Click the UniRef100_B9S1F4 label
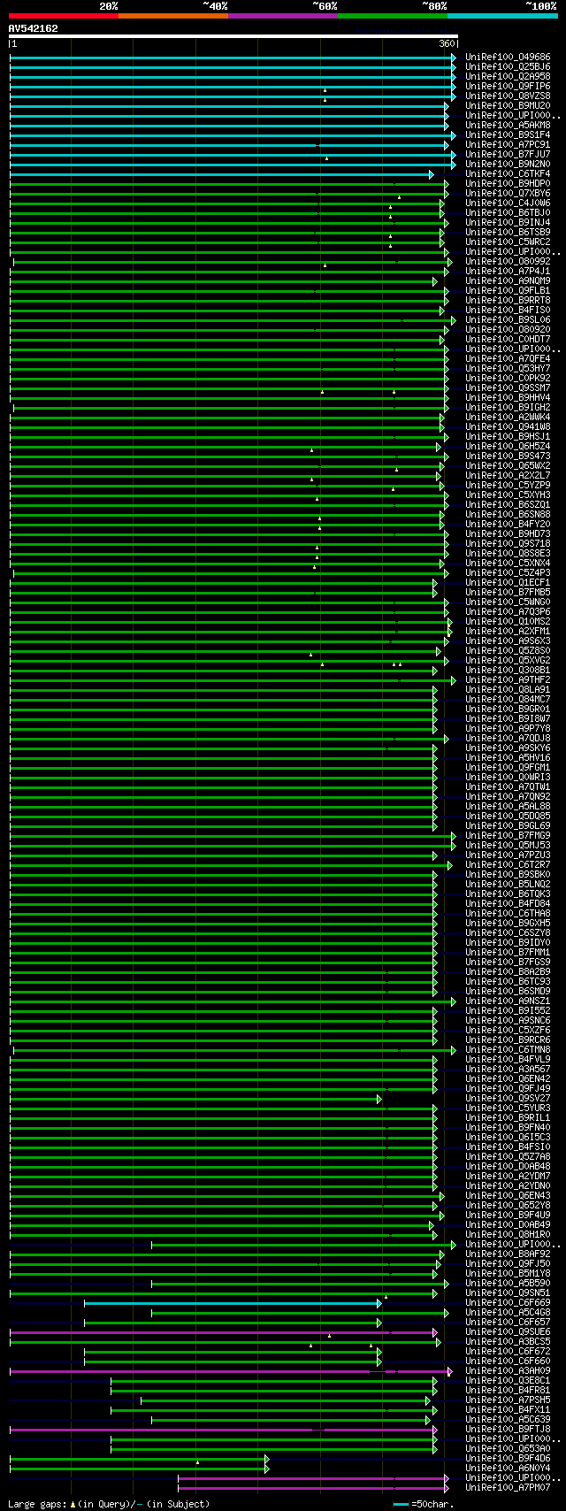Viewport: 566px width, 1511px height. point(508,135)
